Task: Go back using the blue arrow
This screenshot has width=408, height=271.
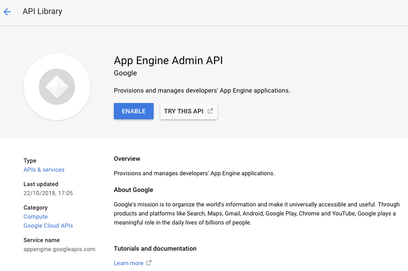Action: 7,12
